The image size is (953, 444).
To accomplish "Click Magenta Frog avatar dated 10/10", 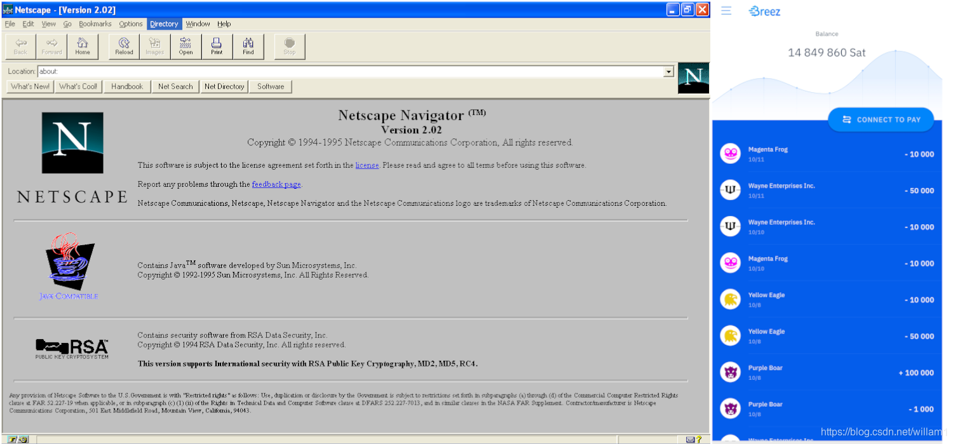I will 731,263.
